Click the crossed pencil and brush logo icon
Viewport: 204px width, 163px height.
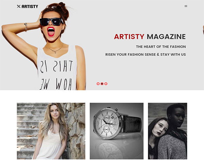pos(19,6)
